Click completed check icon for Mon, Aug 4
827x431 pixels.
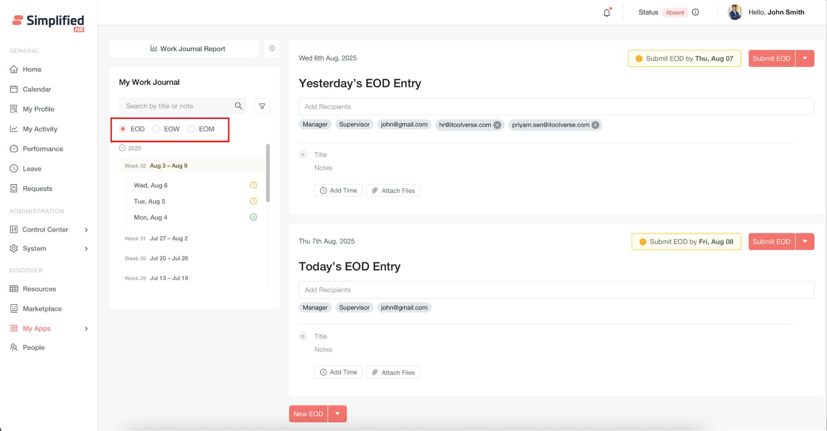point(253,217)
